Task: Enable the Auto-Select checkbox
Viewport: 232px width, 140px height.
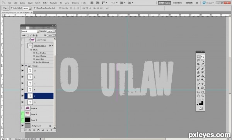Action: (x=12, y=8)
